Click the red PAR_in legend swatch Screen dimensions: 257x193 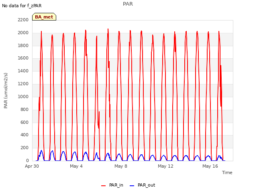click(104, 185)
